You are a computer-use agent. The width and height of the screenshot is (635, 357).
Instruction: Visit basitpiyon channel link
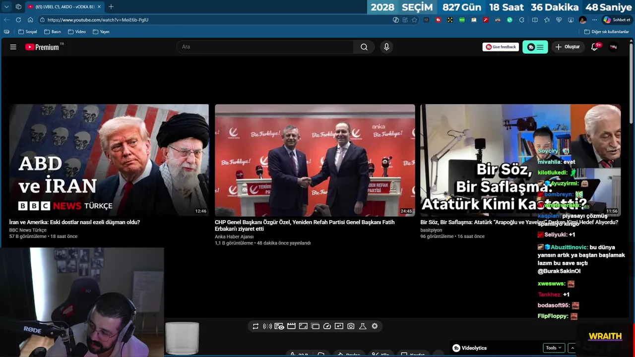431,230
